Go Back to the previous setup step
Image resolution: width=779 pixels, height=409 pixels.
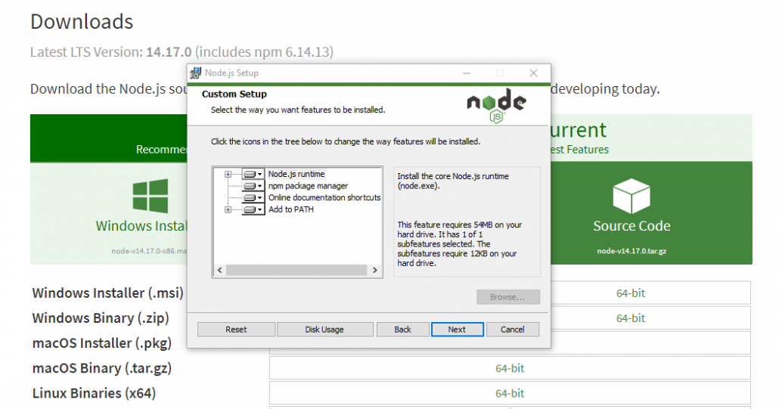[402, 330]
